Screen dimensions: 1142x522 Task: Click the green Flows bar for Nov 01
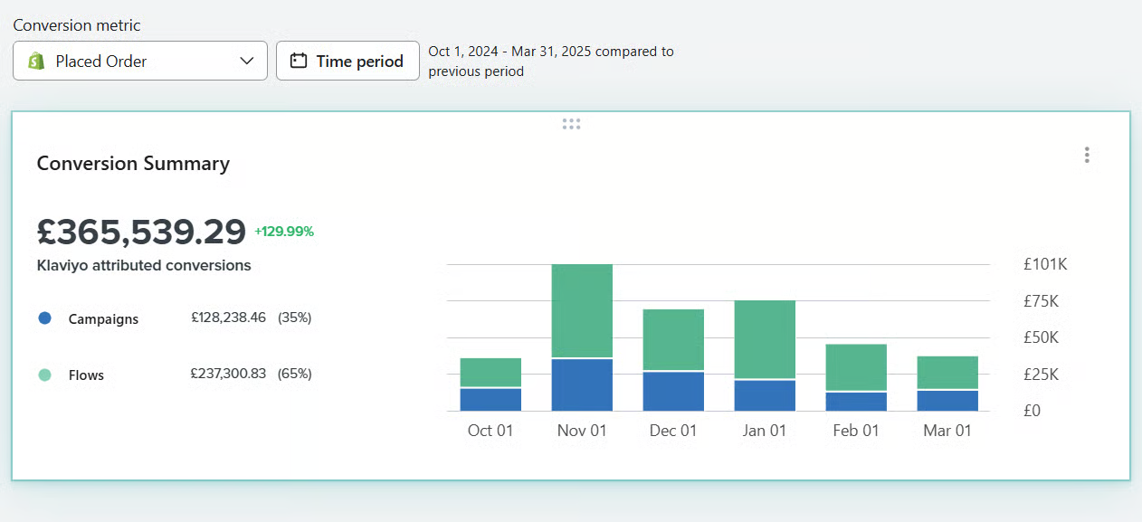(x=582, y=310)
